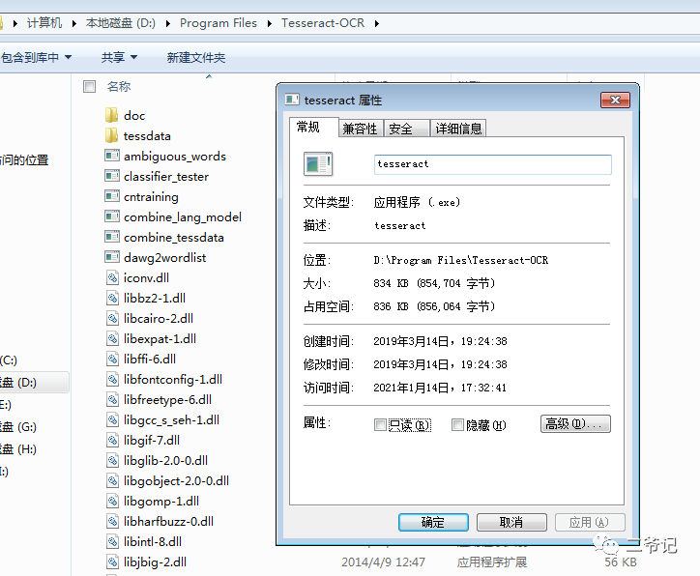Image resolution: width=700 pixels, height=576 pixels.
Task: Click the 应用(A) button
Action: pyautogui.click(x=590, y=522)
